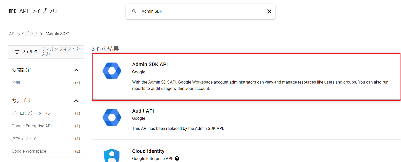Screen dimensions: 401x162
Task: Open the Cloud Identity result title
Action: click(x=148, y=151)
